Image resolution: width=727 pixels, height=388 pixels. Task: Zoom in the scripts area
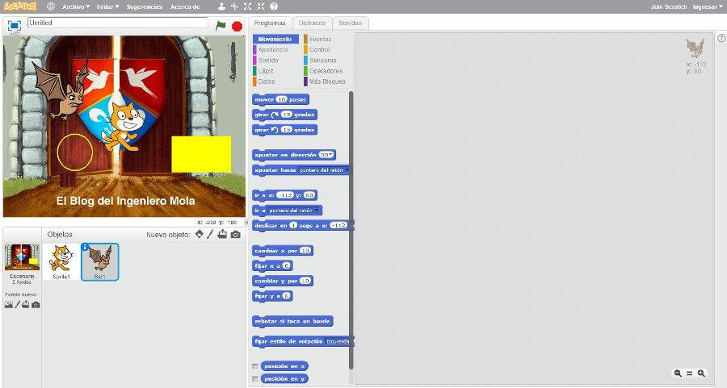pyautogui.click(x=701, y=373)
